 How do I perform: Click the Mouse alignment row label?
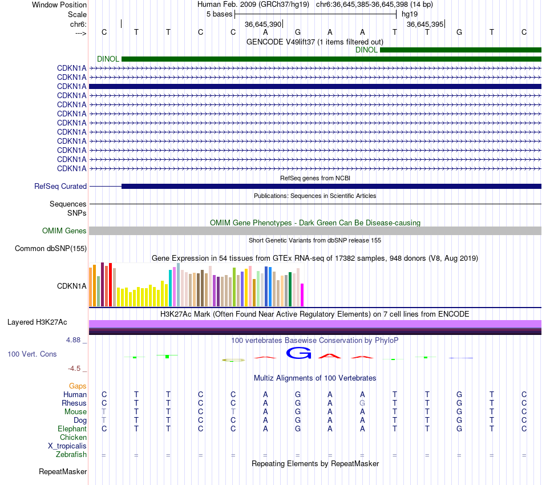(75, 412)
